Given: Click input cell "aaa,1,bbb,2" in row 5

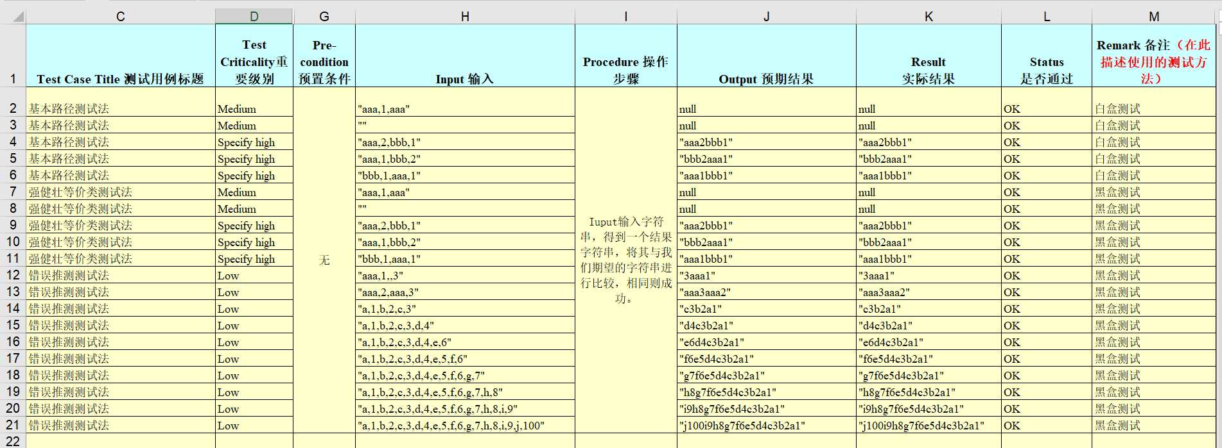Looking at the screenshot, I should 465,159.
